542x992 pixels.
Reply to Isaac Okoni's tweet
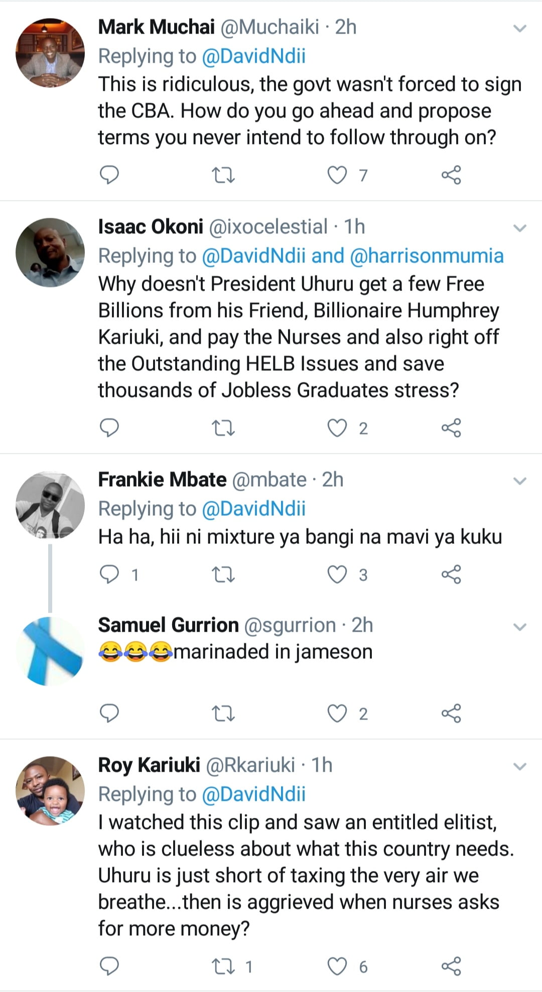[109, 428]
